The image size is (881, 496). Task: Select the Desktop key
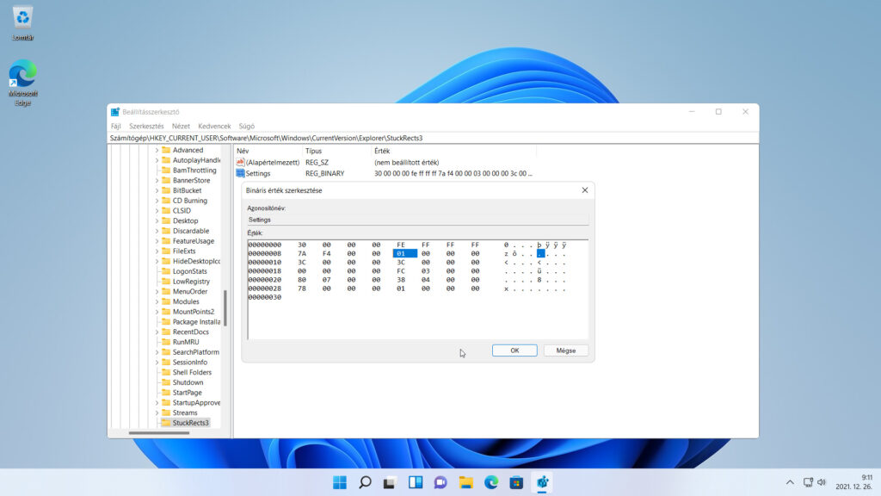(x=185, y=221)
